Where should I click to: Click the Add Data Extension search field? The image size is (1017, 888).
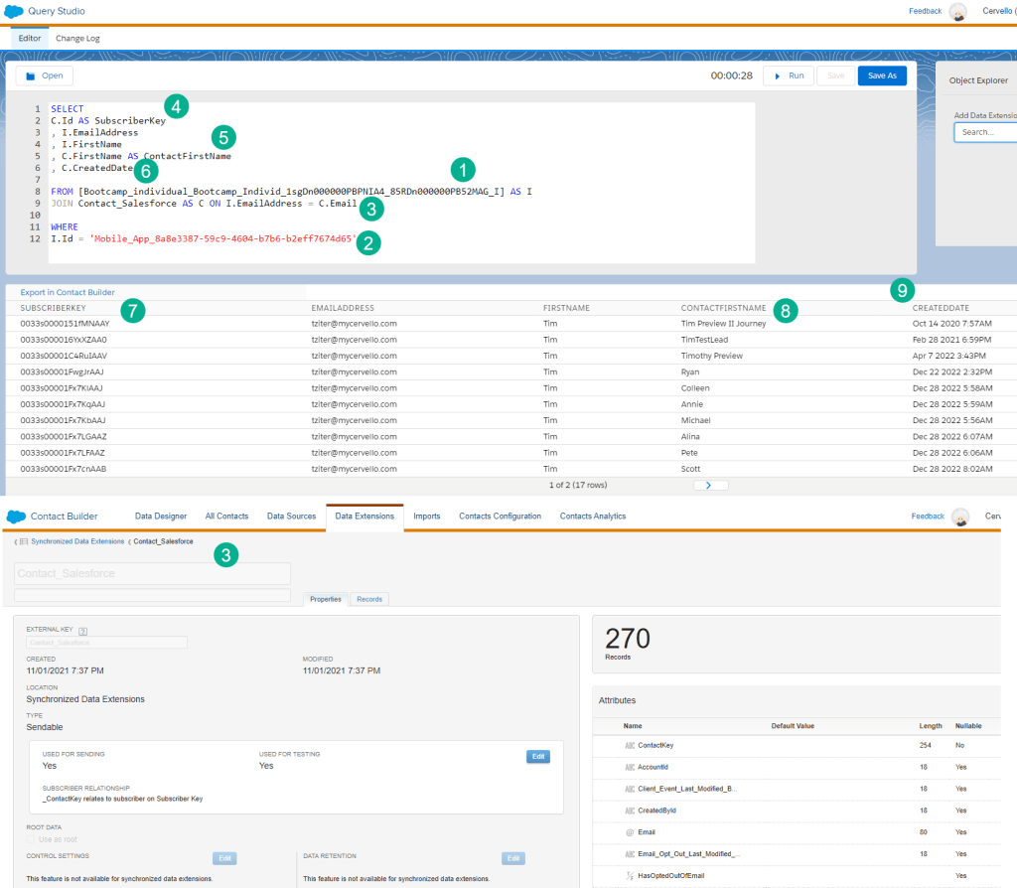pyautogui.click(x=985, y=132)
